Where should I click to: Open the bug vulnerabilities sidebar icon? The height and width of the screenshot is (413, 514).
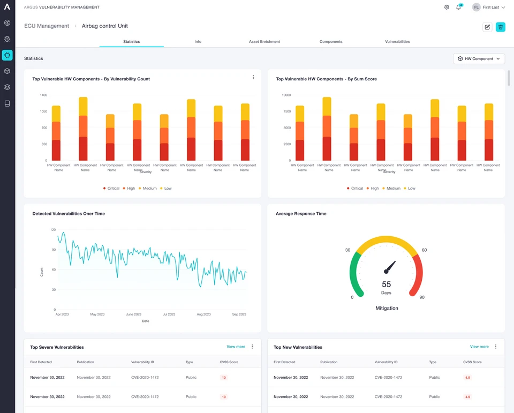tap(7, 39)
